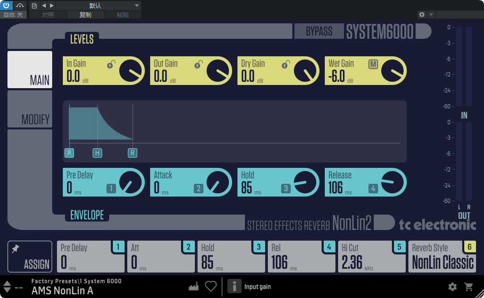Toggle the BYPASS button
The width and height of the screenshot is (484, 298).
tap(319, 31)
